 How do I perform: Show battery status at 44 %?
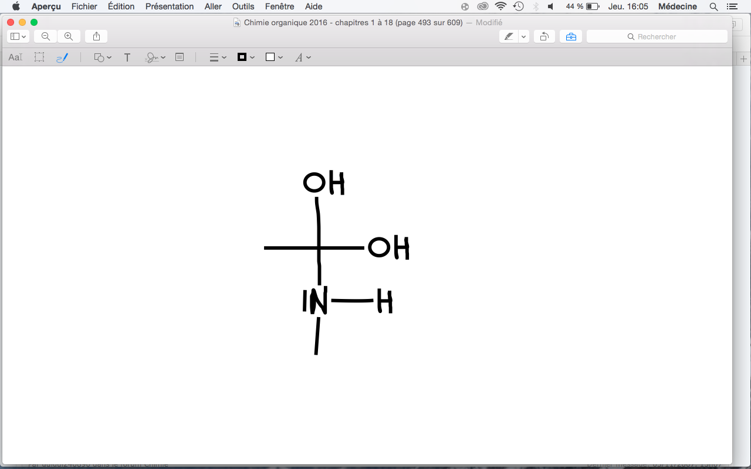pos(582,6)
